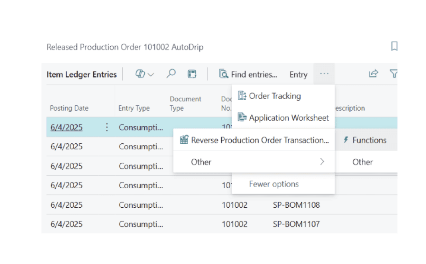
Task: Click the bookmark icon in the page header
Action: tap(394, 46)
